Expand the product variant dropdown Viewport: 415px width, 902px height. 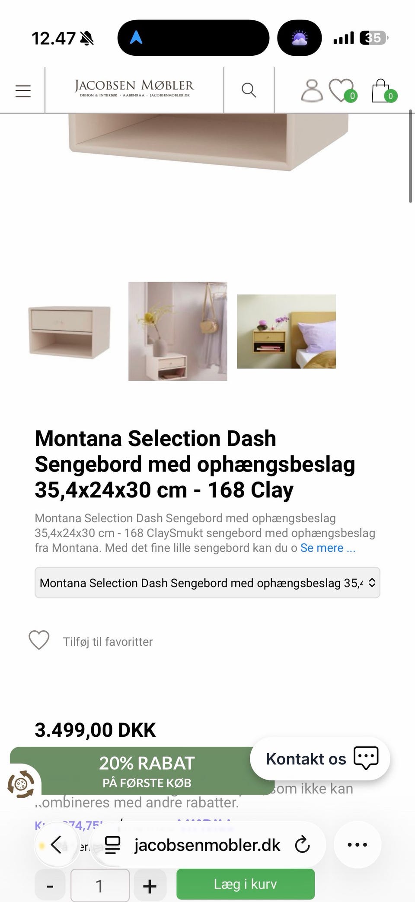coord(207,583)
